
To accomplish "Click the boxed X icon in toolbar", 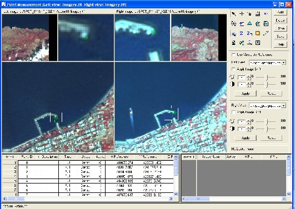I will pyautogui.click(x=258, y=43).
